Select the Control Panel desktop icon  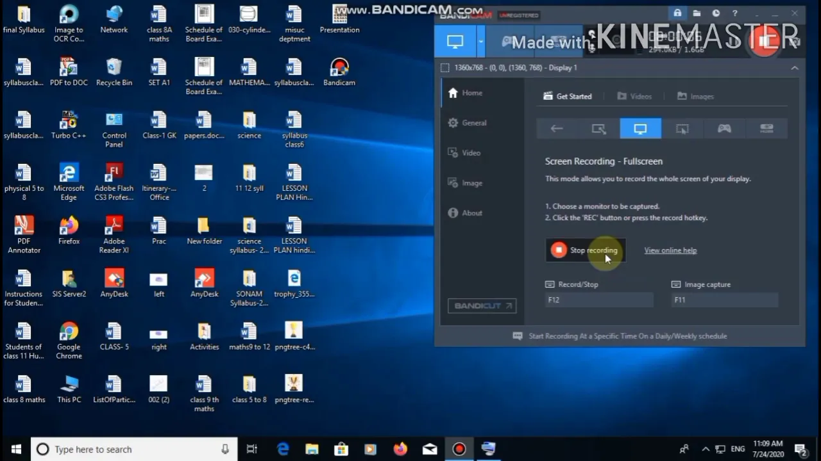click(x=114, y=129)
